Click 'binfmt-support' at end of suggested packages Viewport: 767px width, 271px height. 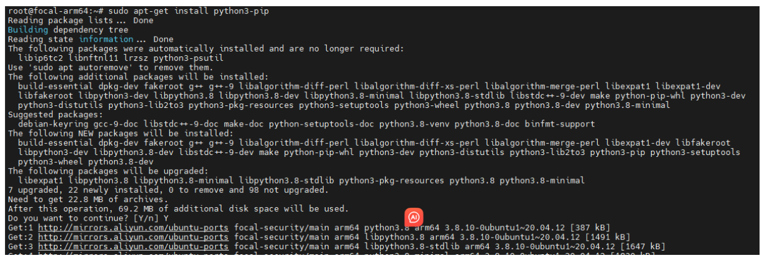[561, 124]
